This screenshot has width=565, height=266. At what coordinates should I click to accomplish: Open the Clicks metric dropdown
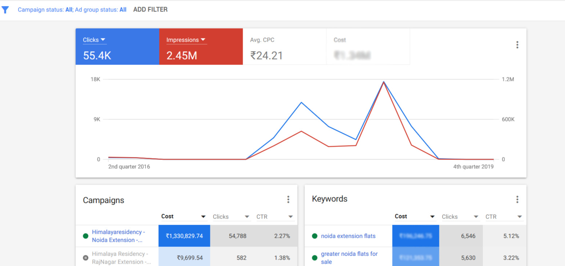coord(103,40)
